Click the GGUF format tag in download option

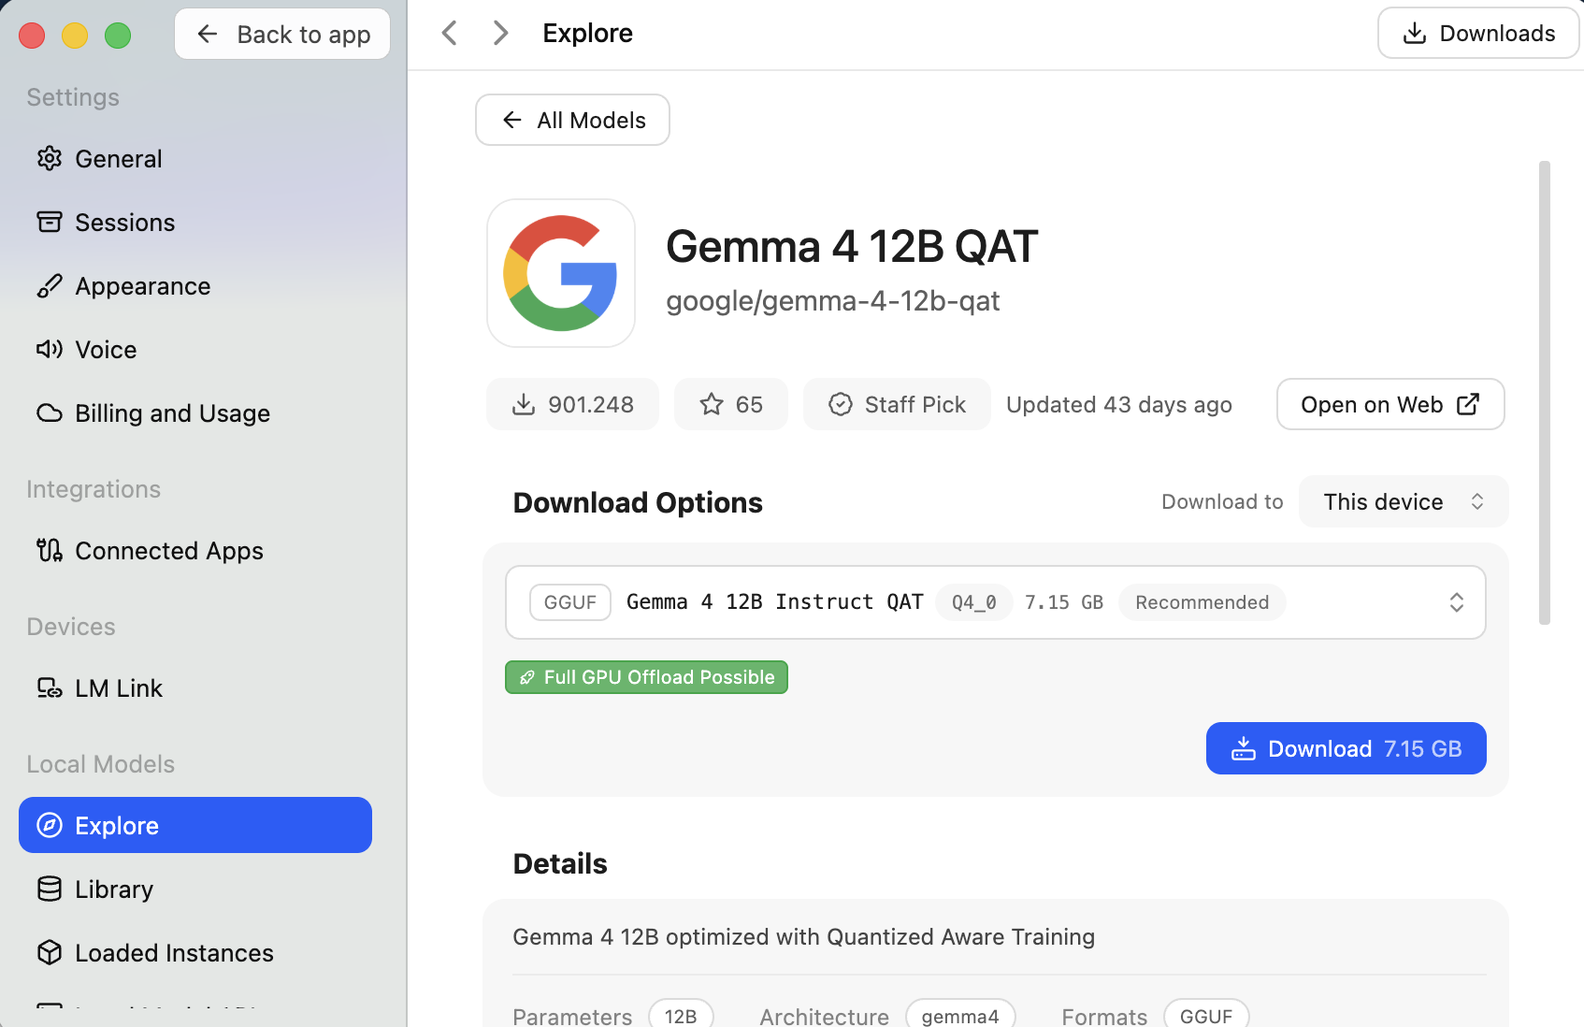coord(570,602)
